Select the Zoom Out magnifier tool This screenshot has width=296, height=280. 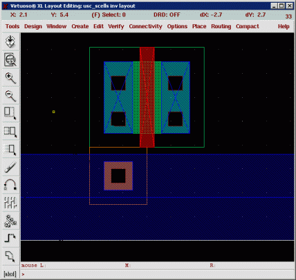coord(10,96)
